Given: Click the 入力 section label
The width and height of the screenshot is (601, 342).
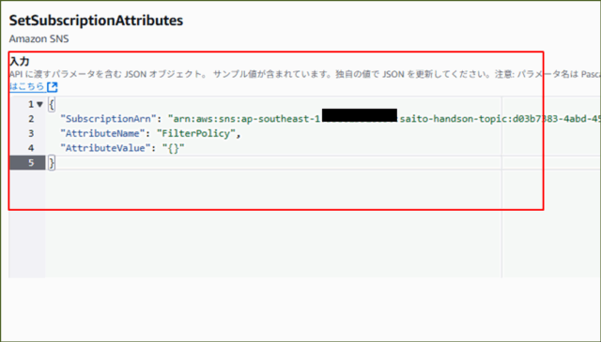Looking at the screenshot, I should [x=20, y=61].
